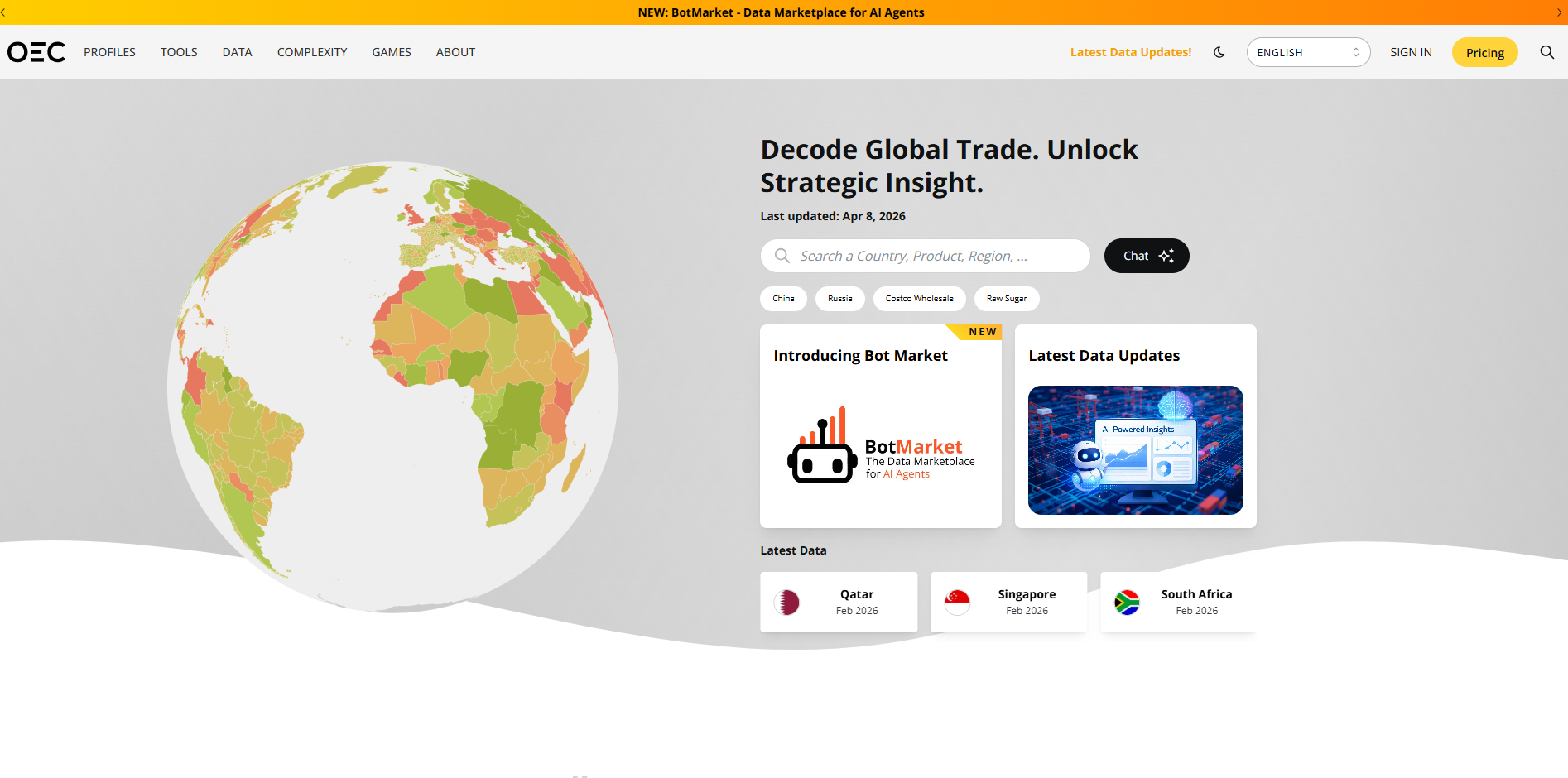Click the Chat button
The width and height of the screenshot is (1568, 778).
1147,256
